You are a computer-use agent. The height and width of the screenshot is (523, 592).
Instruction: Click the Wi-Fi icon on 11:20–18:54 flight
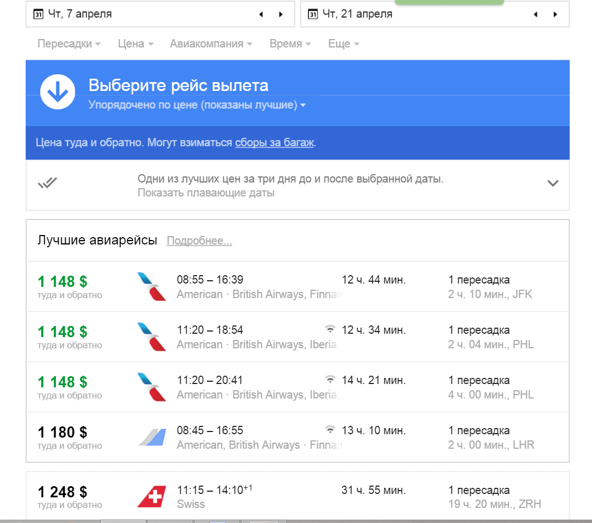tap(330, 329)
